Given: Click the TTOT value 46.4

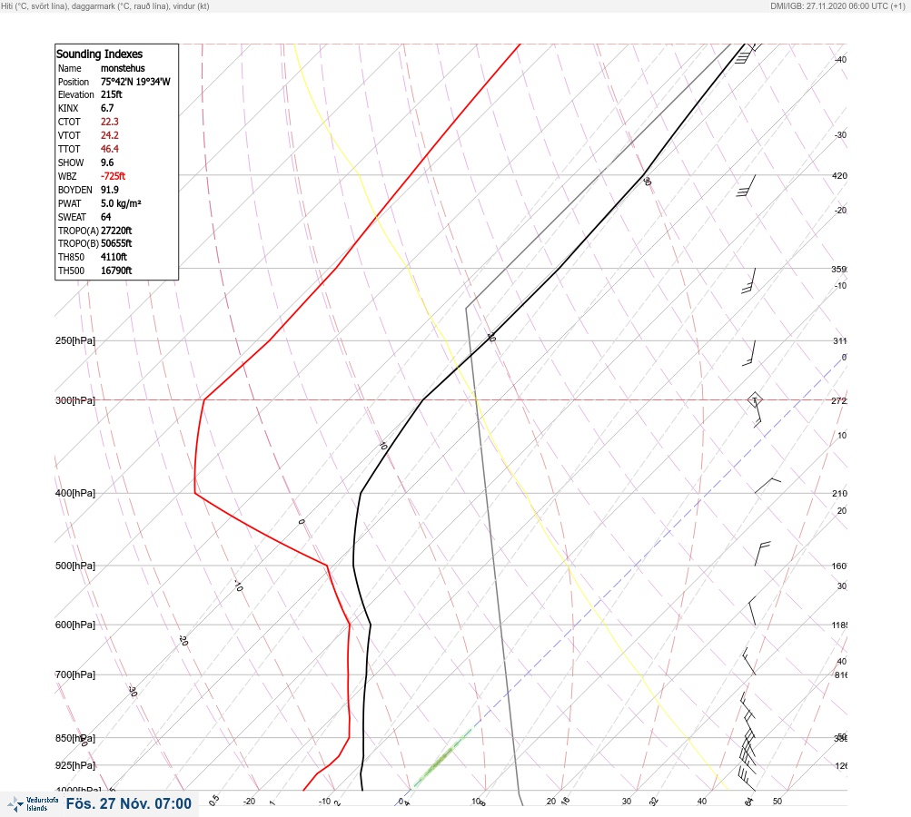Looking at the screenshot, I should pyautogui.click(x=109, y=149).
